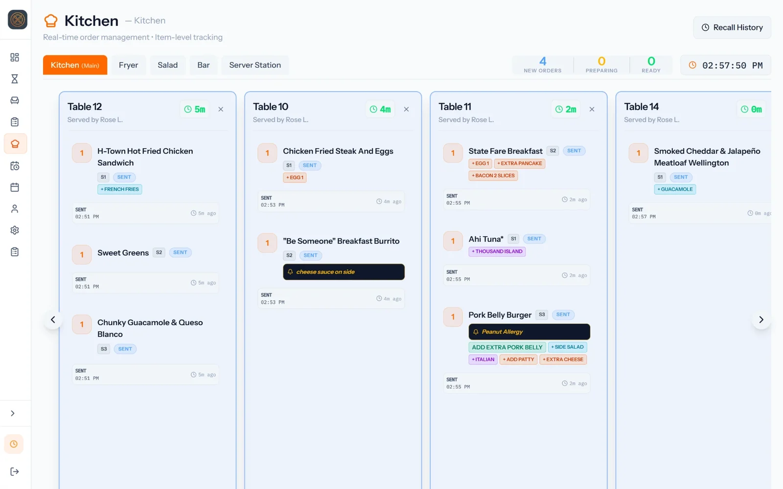Select the Sweet Greens item
Viewport: 783px width, 489px height.
click(123, 253)
